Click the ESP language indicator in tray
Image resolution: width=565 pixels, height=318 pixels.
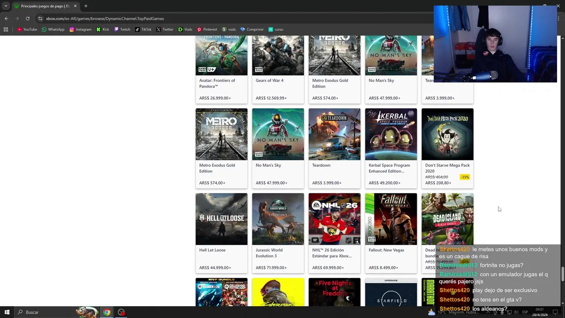[x=525, y=312]
